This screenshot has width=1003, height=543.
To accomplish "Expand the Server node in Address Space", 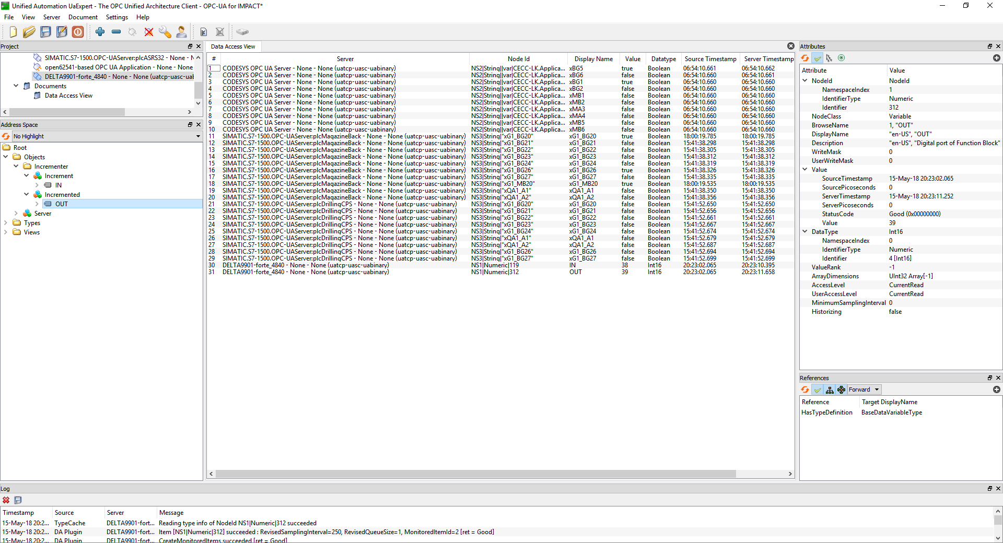I will [16, 213].
